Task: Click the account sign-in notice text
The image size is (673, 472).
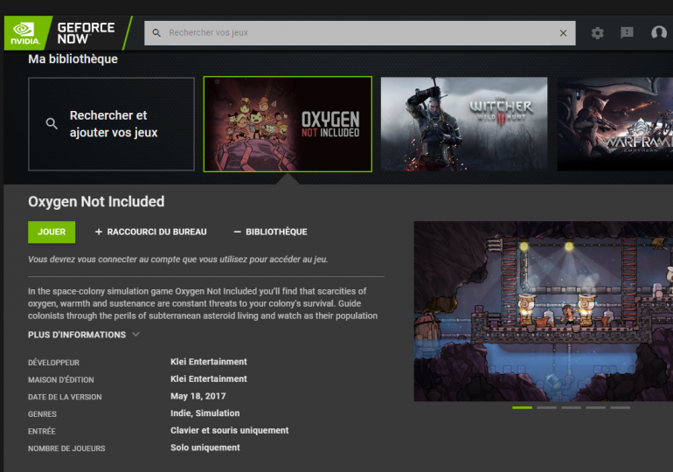Action: [177, 260]
